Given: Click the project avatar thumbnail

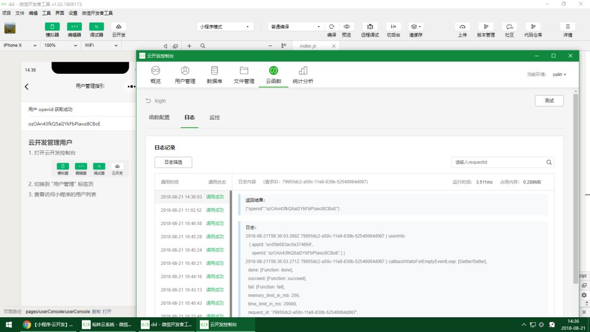Looking at the screenshot, I should coord(10,28).
